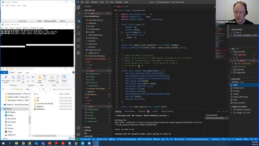This screenshot has width=259, height=146.
Task: Expand Dongle connected device
Action: (x=241, y=113)
